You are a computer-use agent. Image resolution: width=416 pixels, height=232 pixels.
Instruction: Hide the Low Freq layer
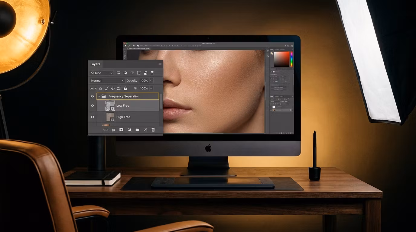click(93, 106)
